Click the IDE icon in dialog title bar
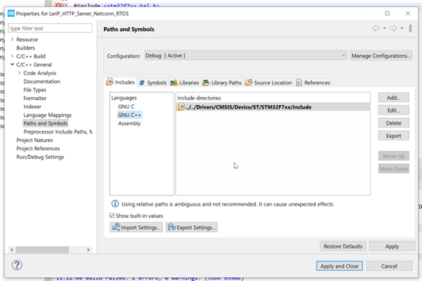 pyautogui.click(x=11, y=13)
